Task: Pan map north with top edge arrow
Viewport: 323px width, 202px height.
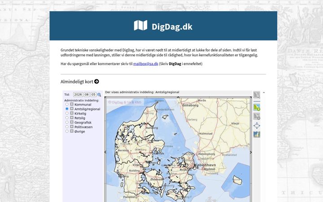Action: (178, 97)
